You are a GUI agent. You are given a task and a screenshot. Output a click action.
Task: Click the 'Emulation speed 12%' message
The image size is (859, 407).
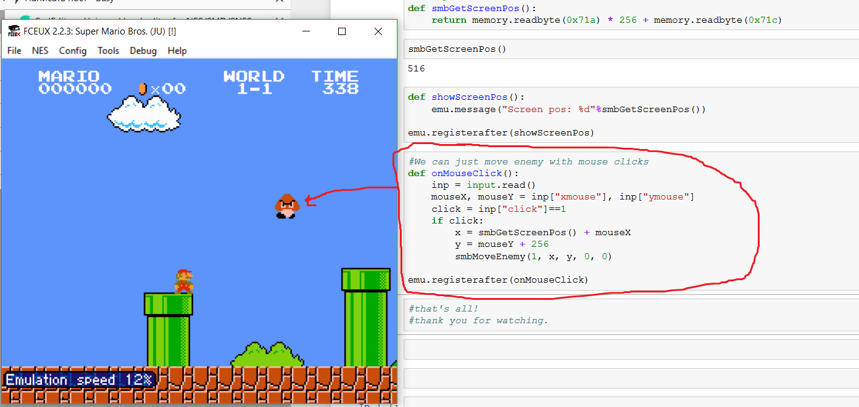pos(78,379)
